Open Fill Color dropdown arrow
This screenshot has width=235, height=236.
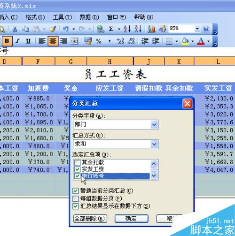coord(193,41)
